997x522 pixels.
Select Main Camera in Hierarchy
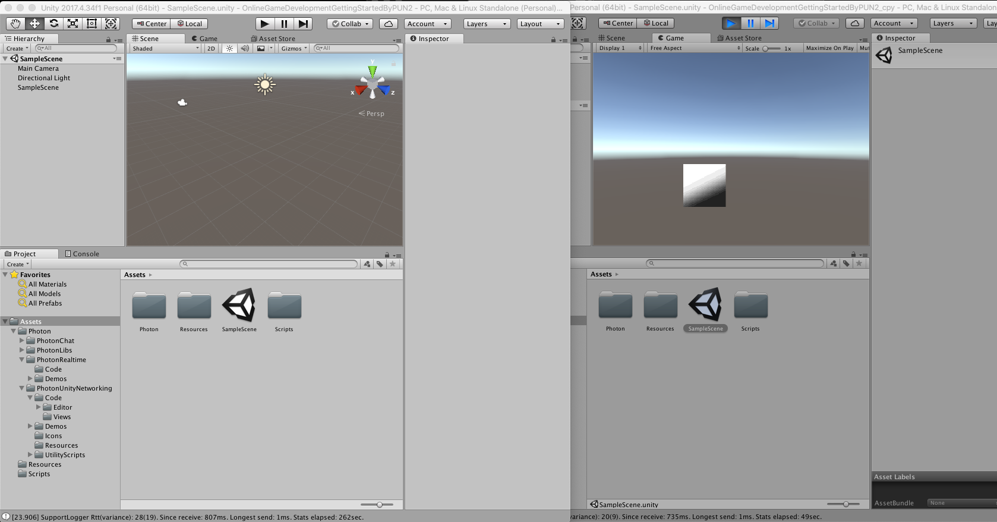pyautogui.click(x=38, y=68)
